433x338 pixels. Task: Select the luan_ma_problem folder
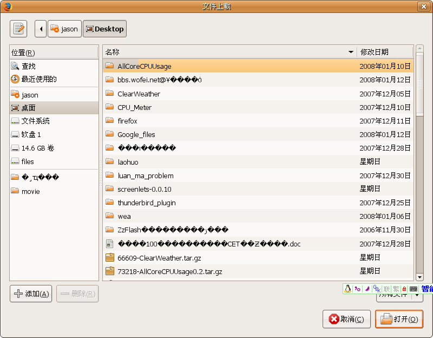click(x=258, y=175)
